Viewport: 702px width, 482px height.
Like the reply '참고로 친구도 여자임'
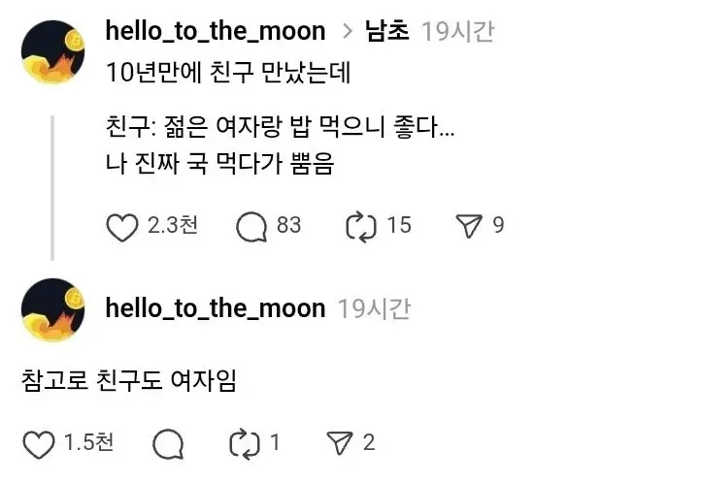pyautogui.click(x=39, y=444)
